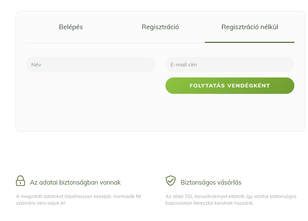The width and height of the screenshot is (308, 221).
Task: Click the text starting 'A megadott adatokat bizalmassan'
Action: 79,200
